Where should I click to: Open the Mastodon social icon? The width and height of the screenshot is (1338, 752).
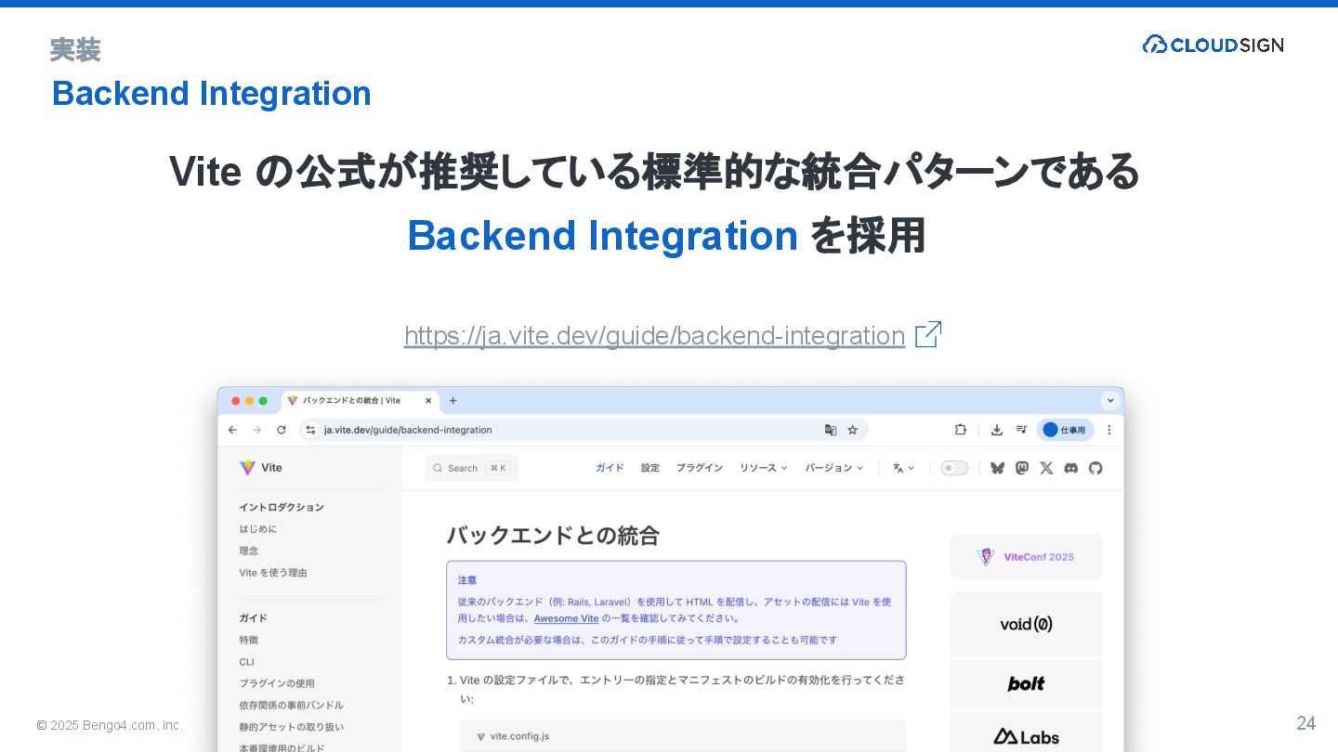click(1022, 468)
